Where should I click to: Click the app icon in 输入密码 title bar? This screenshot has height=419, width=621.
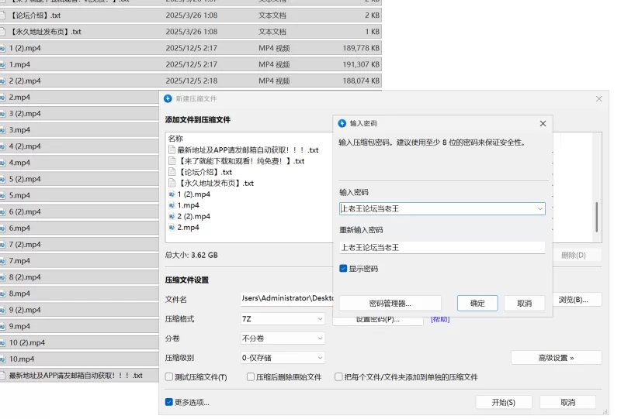[342, 123]
